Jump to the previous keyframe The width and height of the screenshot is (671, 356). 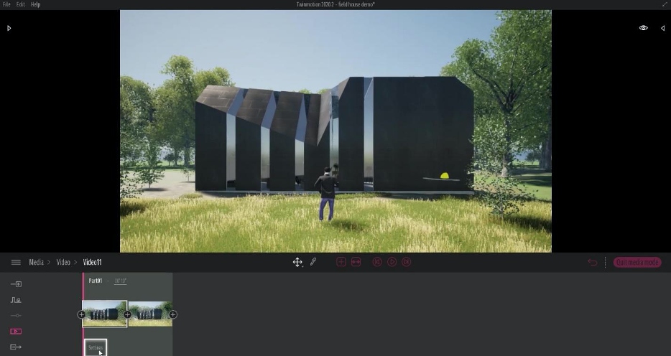[377, 263]
